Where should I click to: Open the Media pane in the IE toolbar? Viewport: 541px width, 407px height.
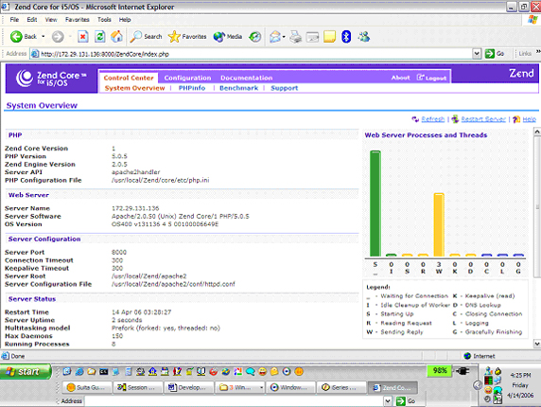(227, 37)
